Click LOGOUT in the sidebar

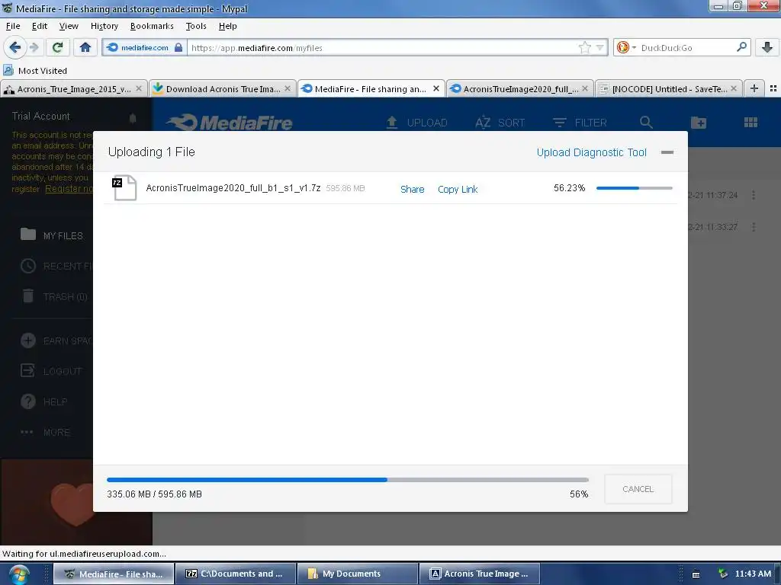51,371
